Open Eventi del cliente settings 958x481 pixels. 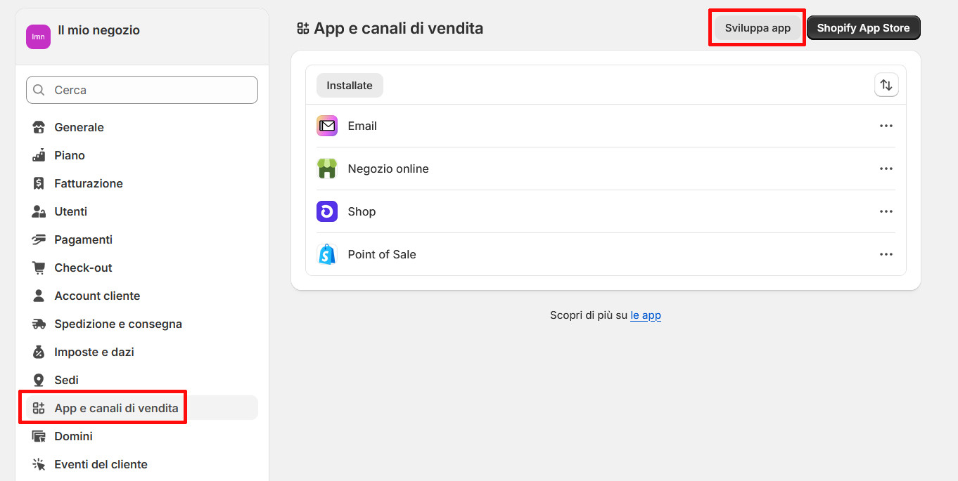[x=142, y=464]
